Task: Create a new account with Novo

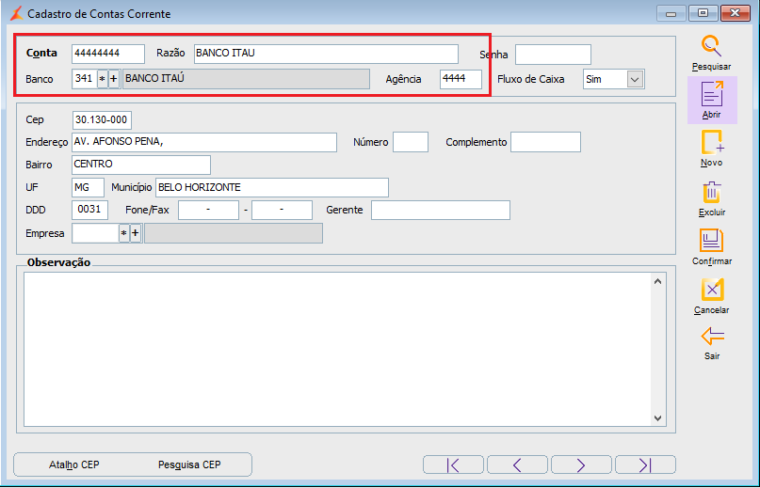Action: (x=712, y=142)
